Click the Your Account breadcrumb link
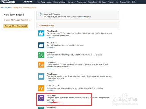 (x=6, y=8)
